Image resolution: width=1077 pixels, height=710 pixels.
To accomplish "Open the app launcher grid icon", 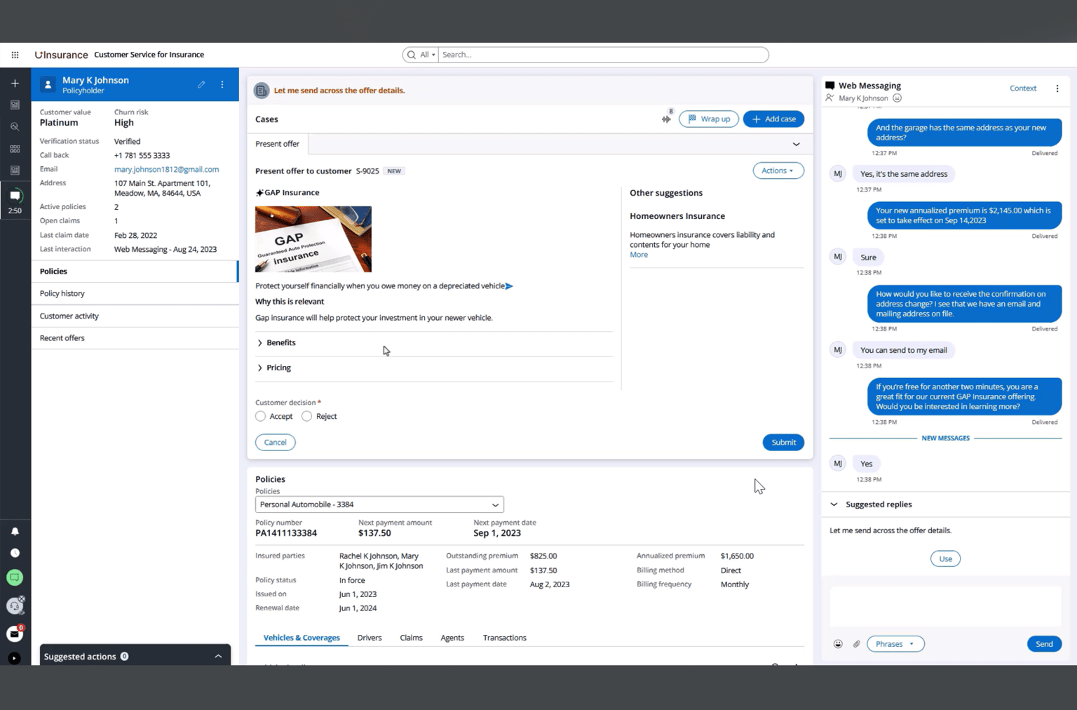I will click(15, 55).
